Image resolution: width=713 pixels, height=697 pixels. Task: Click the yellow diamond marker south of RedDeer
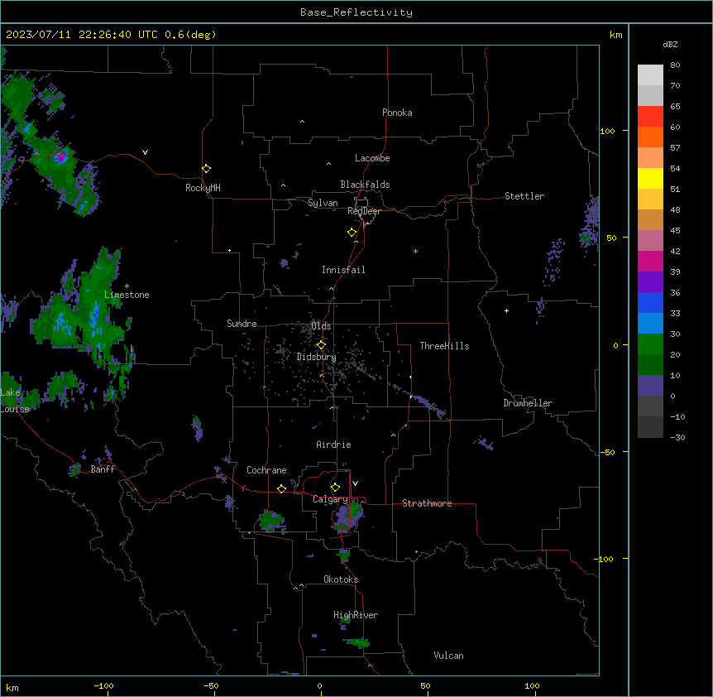click(x=352, y=233)
